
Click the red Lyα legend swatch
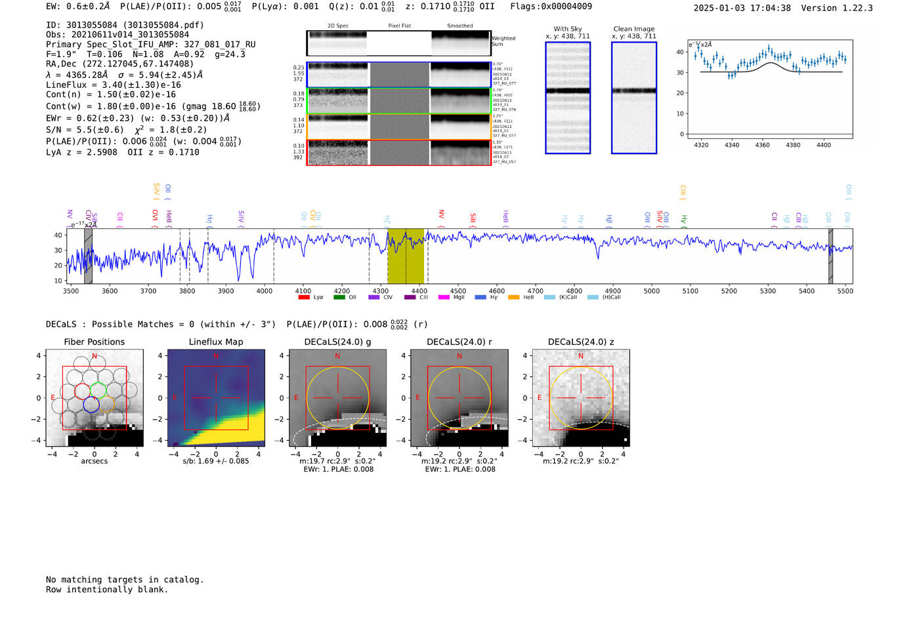click(x=303, y=297)
